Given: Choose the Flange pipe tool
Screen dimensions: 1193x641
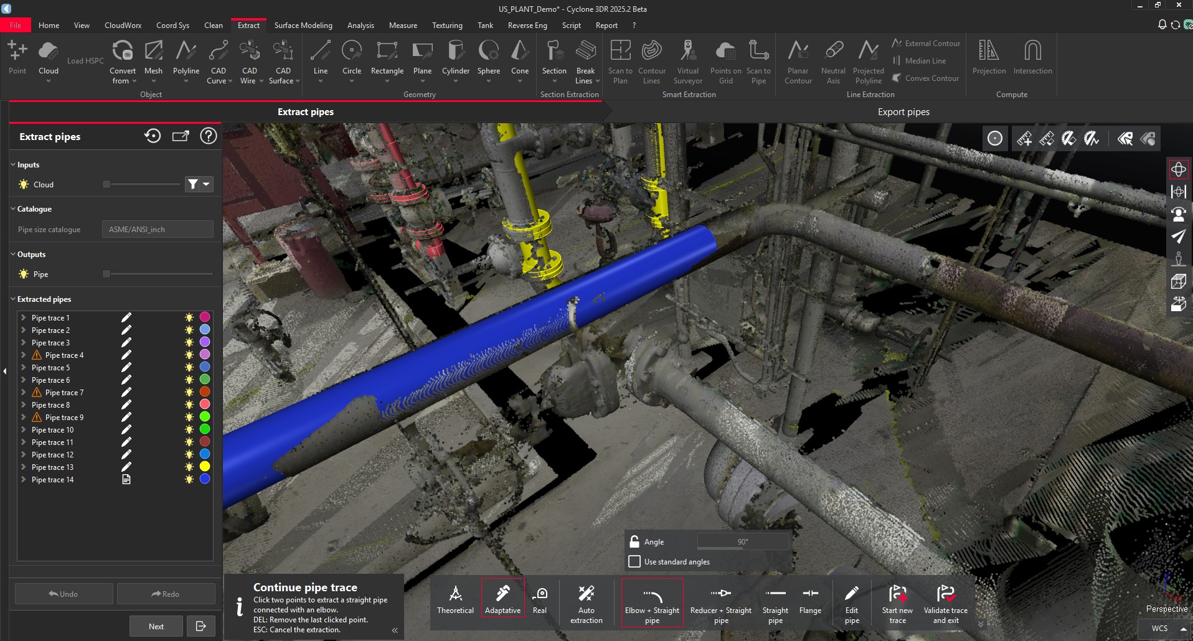Looking at the screenshot, I should pyautogui.click(x=810, y=601).
